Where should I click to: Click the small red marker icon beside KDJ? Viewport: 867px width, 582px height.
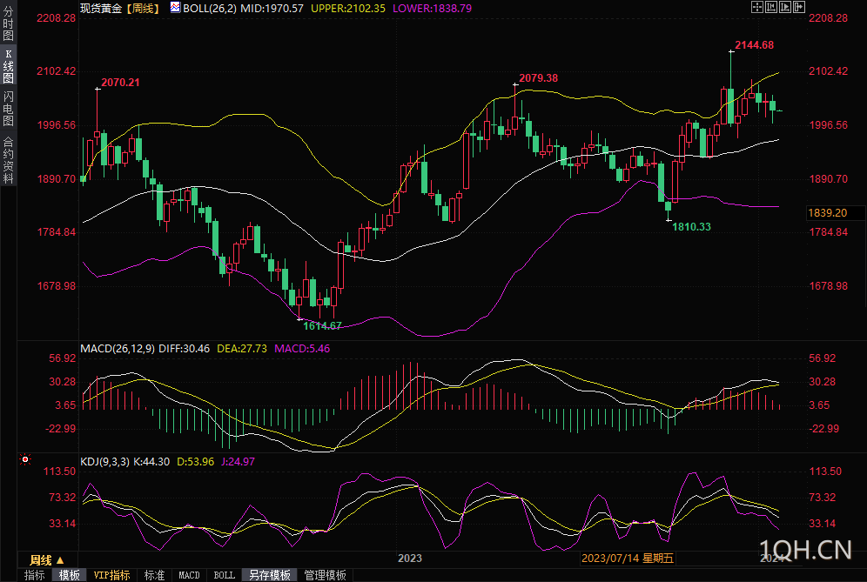[x=24, y=459]
